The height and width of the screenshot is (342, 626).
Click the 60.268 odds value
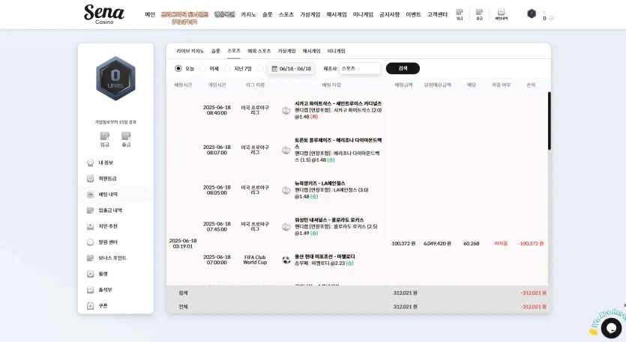(471, 243)
